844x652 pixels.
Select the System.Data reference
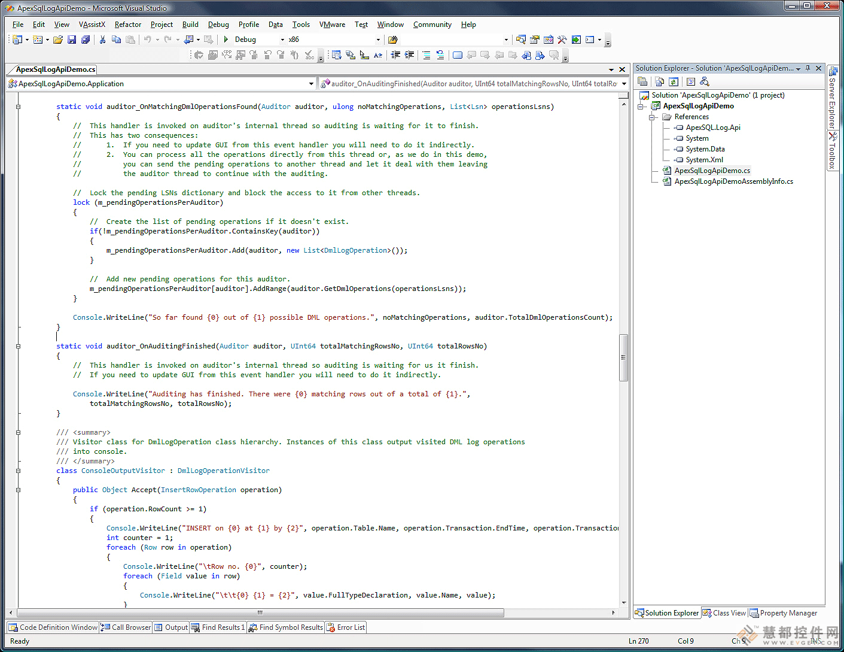(705, 149)
